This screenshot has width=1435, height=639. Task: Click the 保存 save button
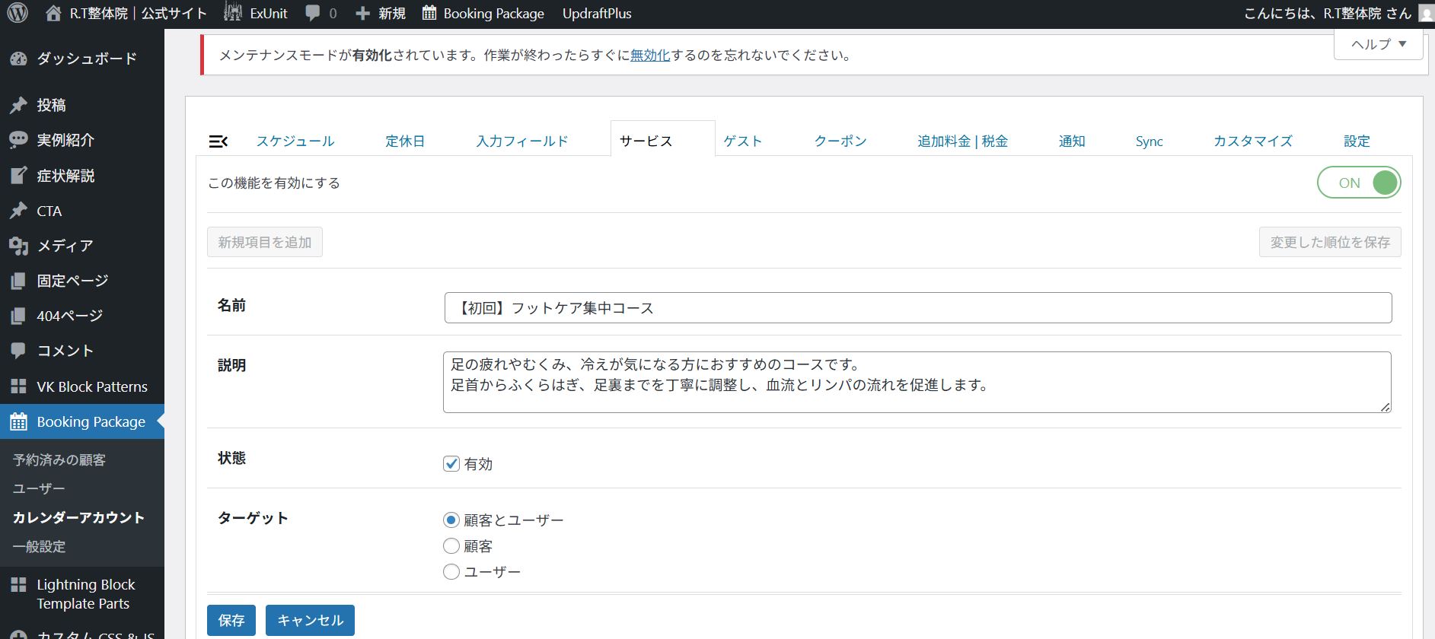231,620
